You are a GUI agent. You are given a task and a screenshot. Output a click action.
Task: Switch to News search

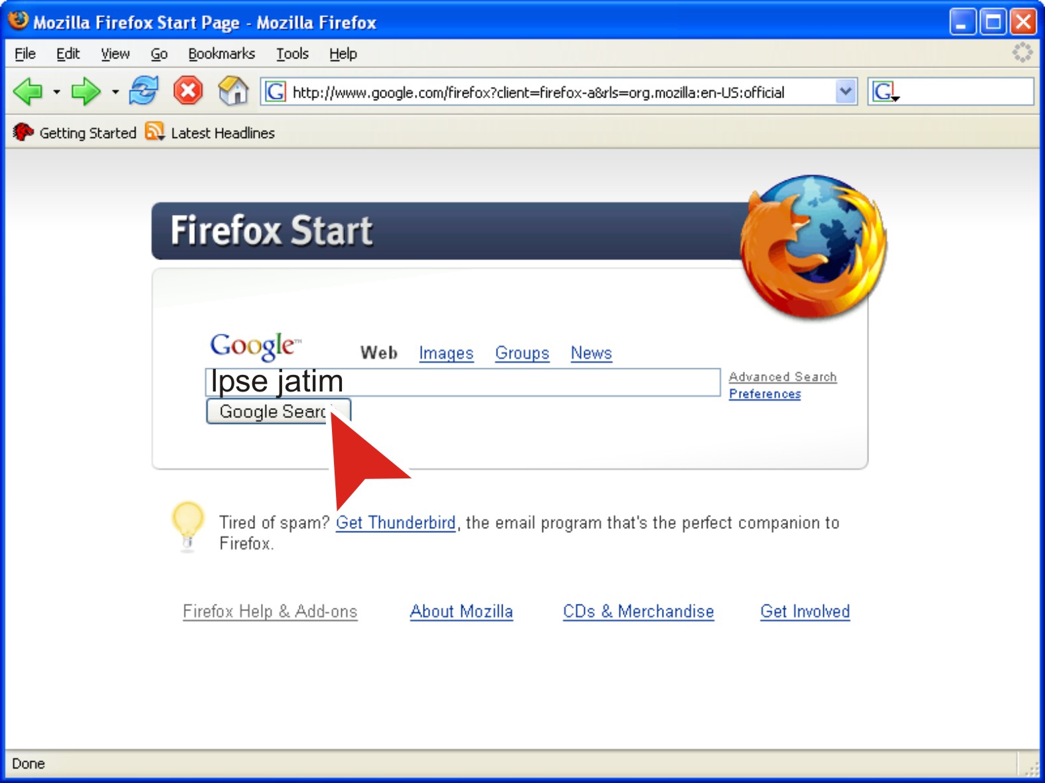pos(592,353)
